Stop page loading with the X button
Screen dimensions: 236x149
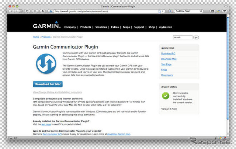tap(35, 11)
